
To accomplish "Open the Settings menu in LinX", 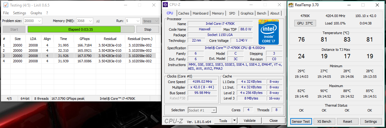I will 20,13.
